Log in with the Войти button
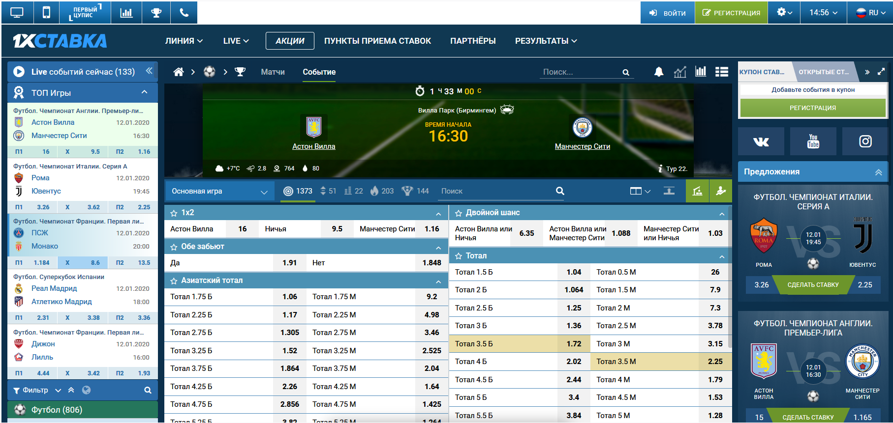The height and width of the screenshot is (423, 893). pos(668,13)
